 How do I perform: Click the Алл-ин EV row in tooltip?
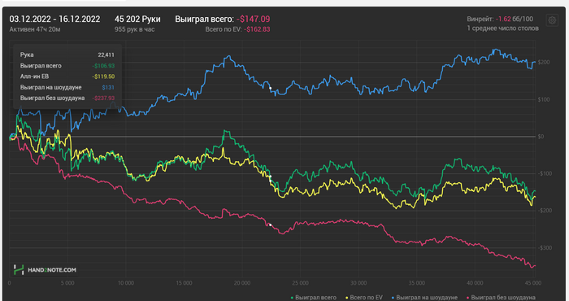click(x=67, y=76)
